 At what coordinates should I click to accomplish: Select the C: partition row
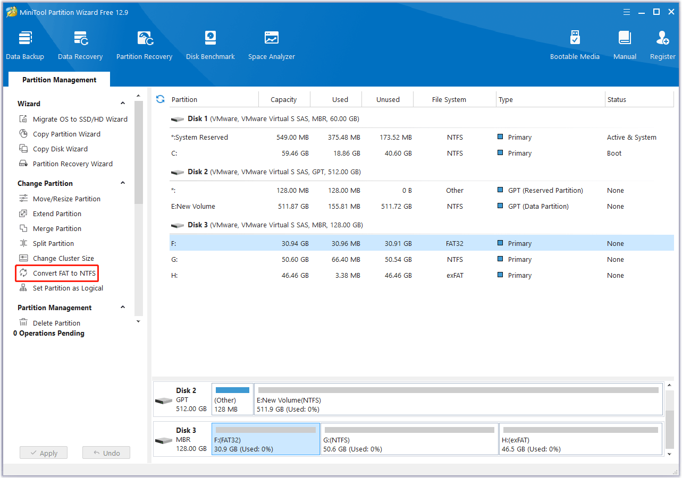point(422,153)
